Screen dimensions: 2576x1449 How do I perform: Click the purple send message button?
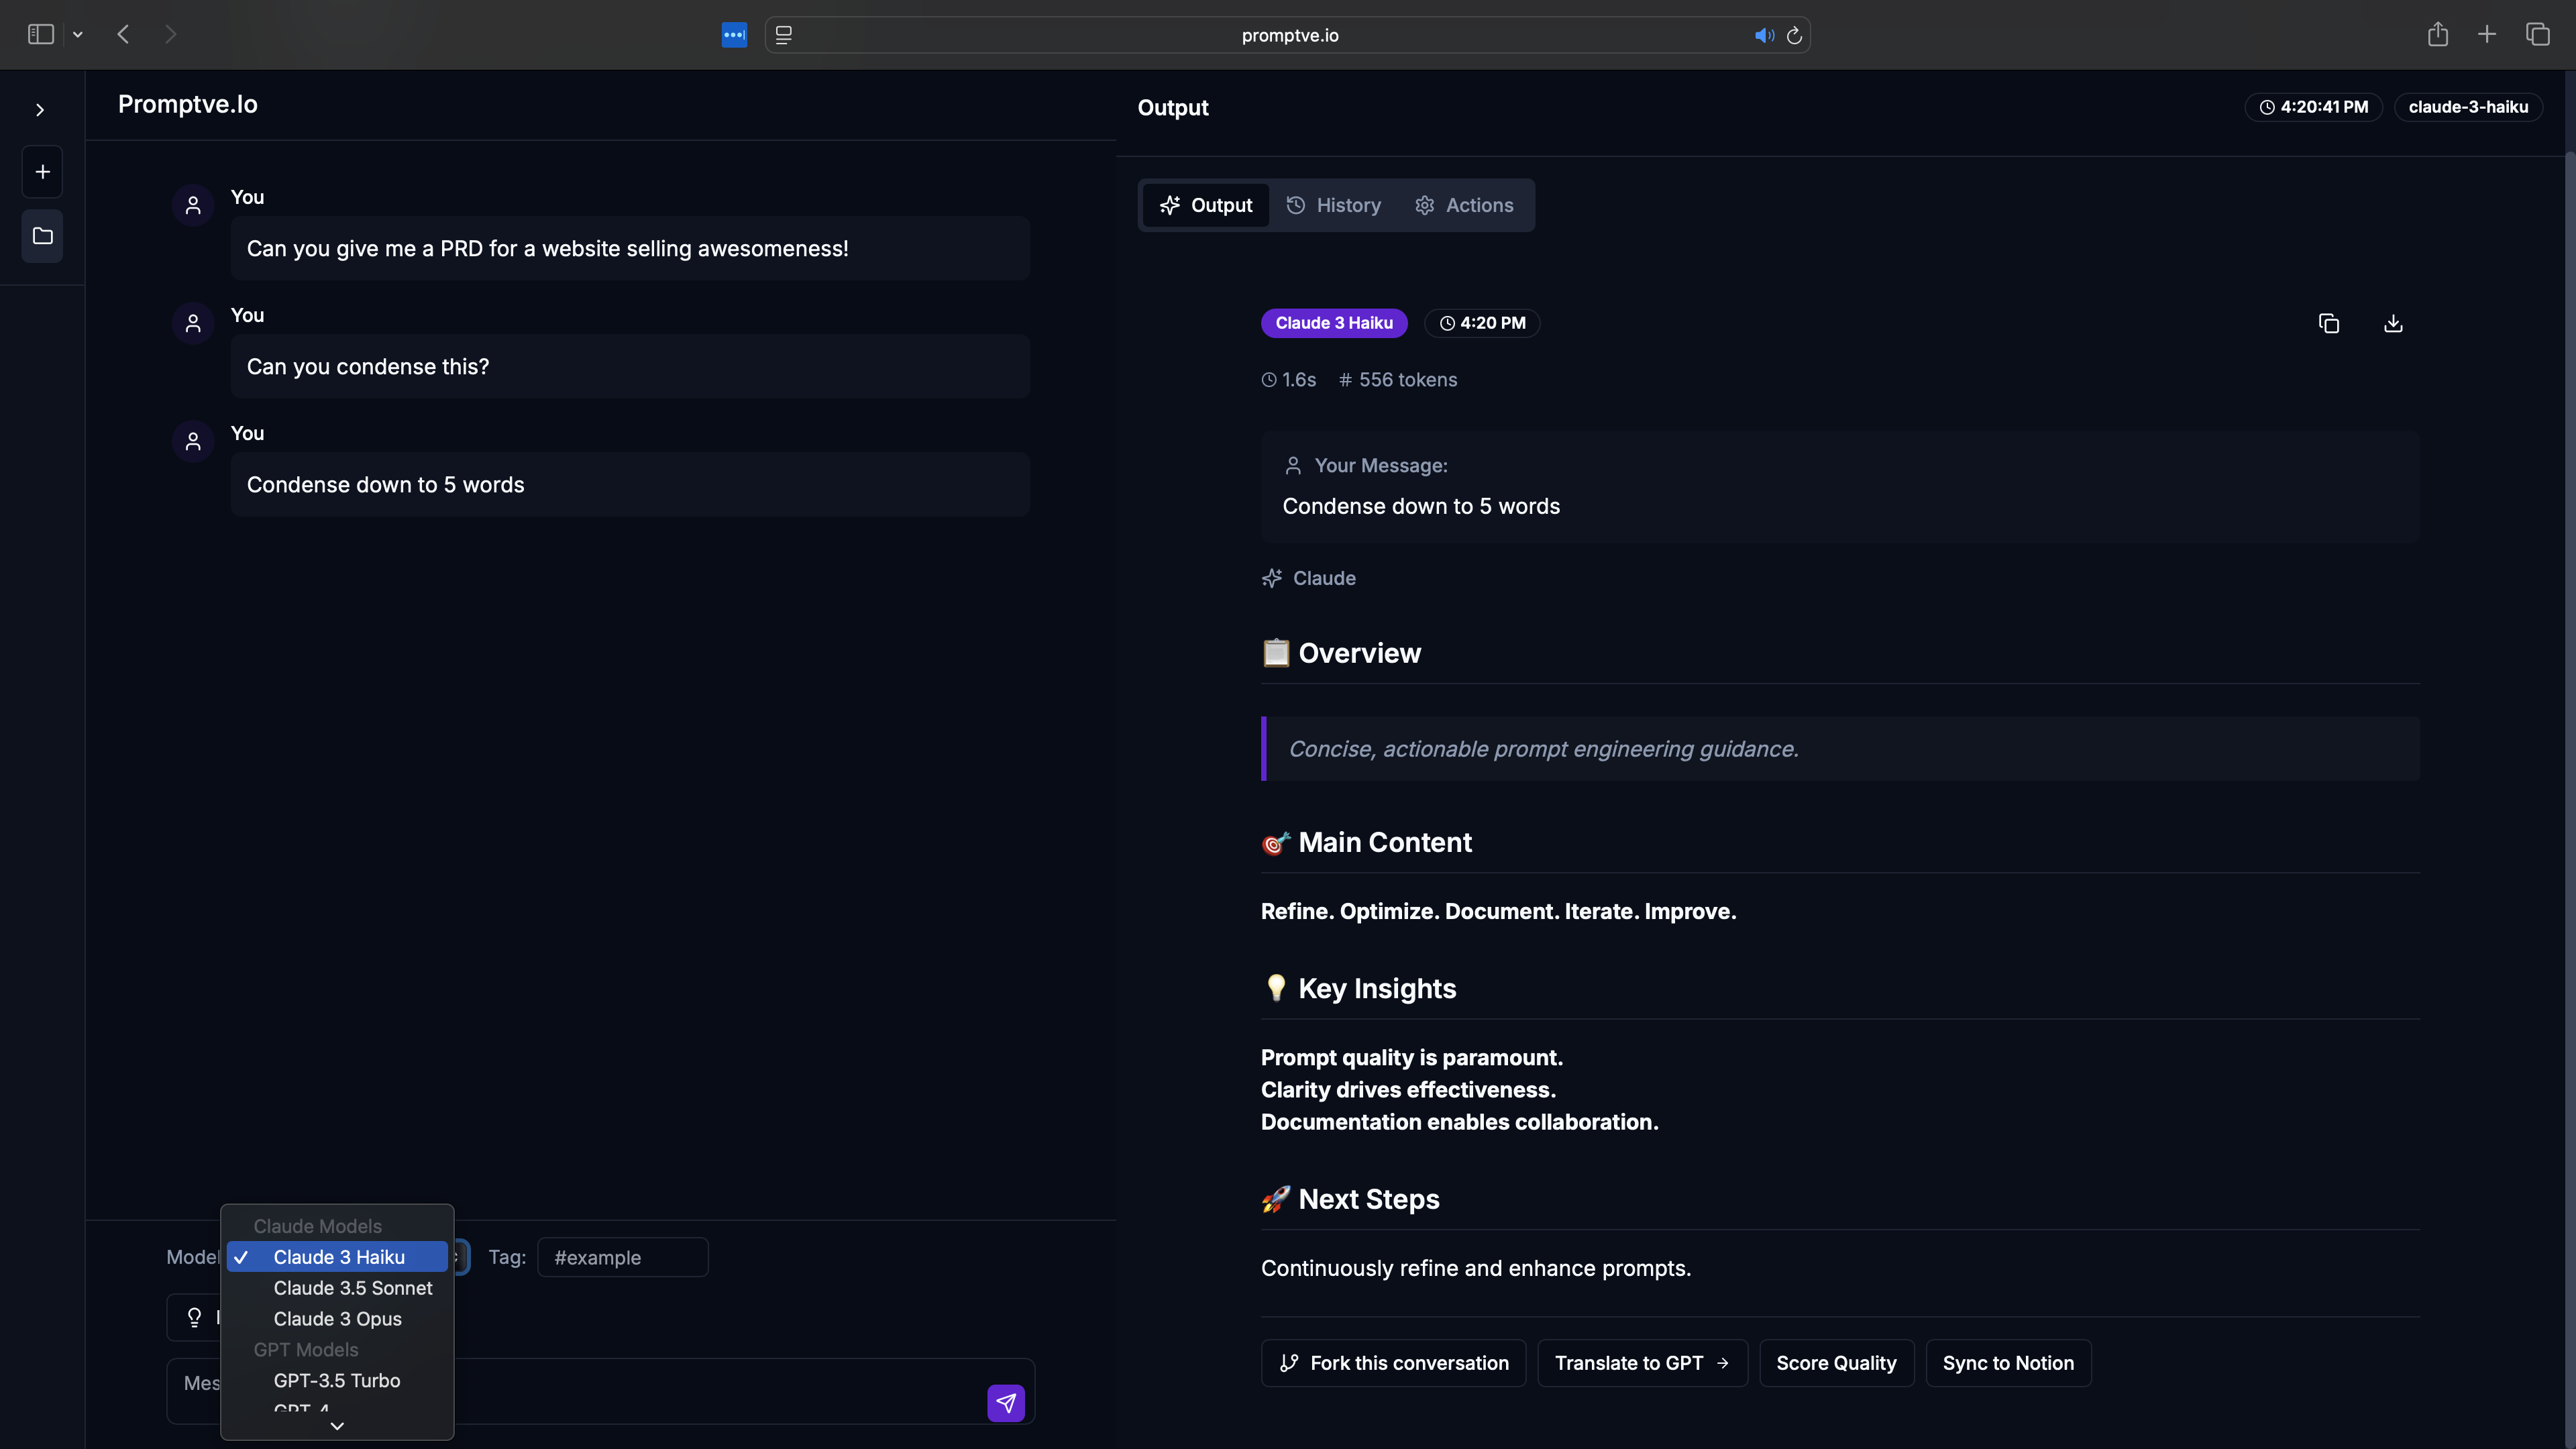(1005, 1403)
